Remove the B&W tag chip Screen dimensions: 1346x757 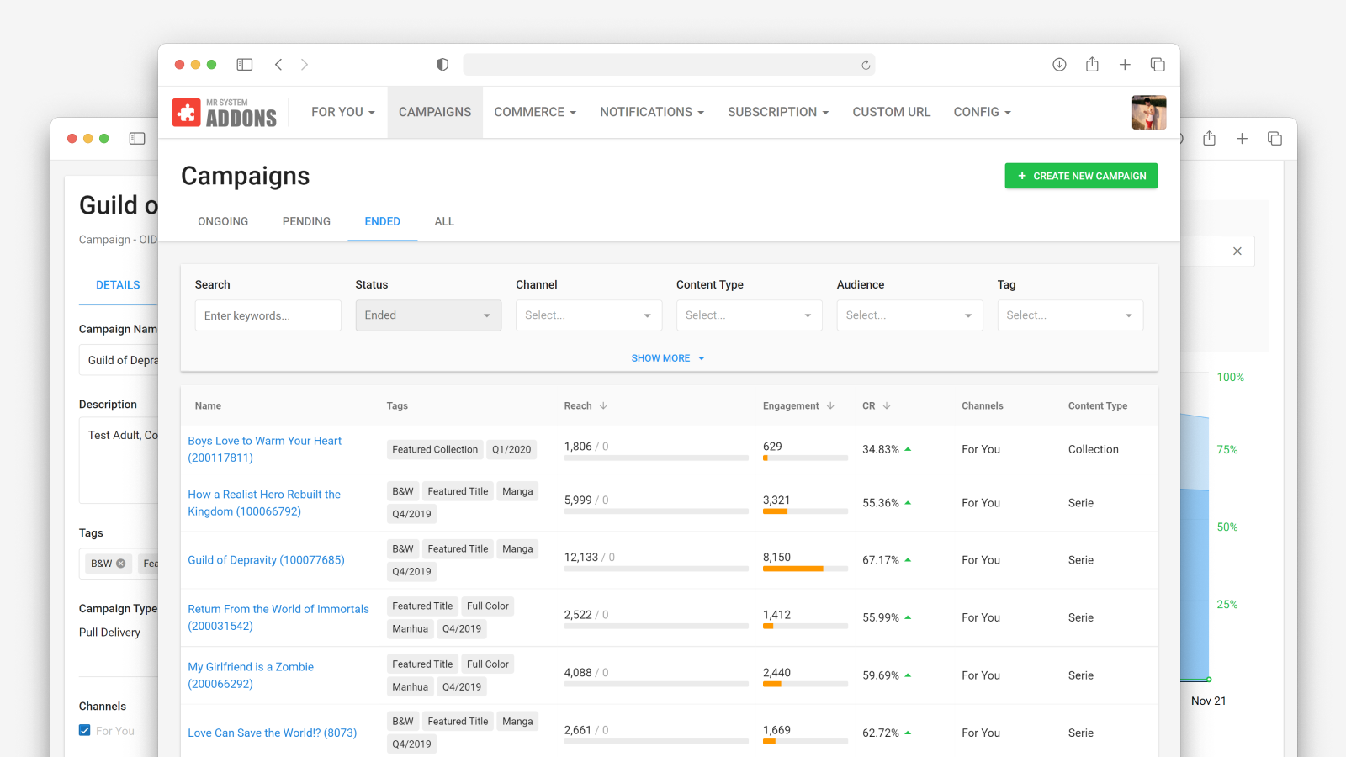point(121,564)
